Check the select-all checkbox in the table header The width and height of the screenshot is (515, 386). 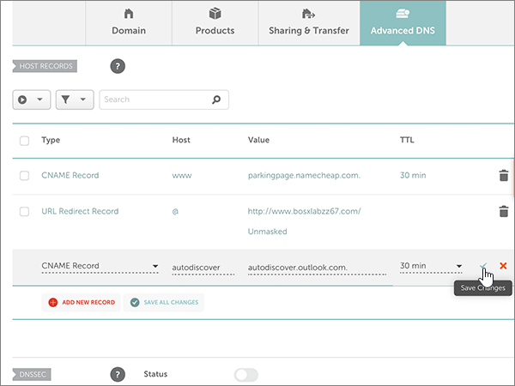click(x=24, y=141)
